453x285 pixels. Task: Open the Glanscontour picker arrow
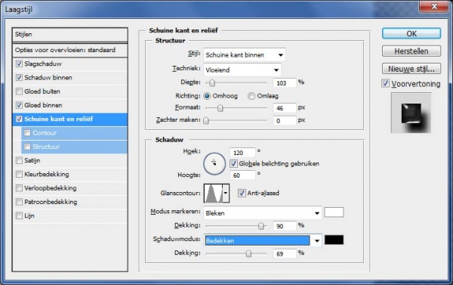(x=226, y=193)
